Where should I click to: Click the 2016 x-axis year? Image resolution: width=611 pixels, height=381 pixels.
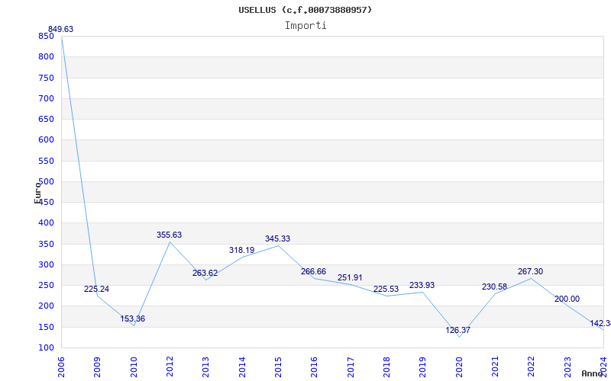[x=314, y=367]
